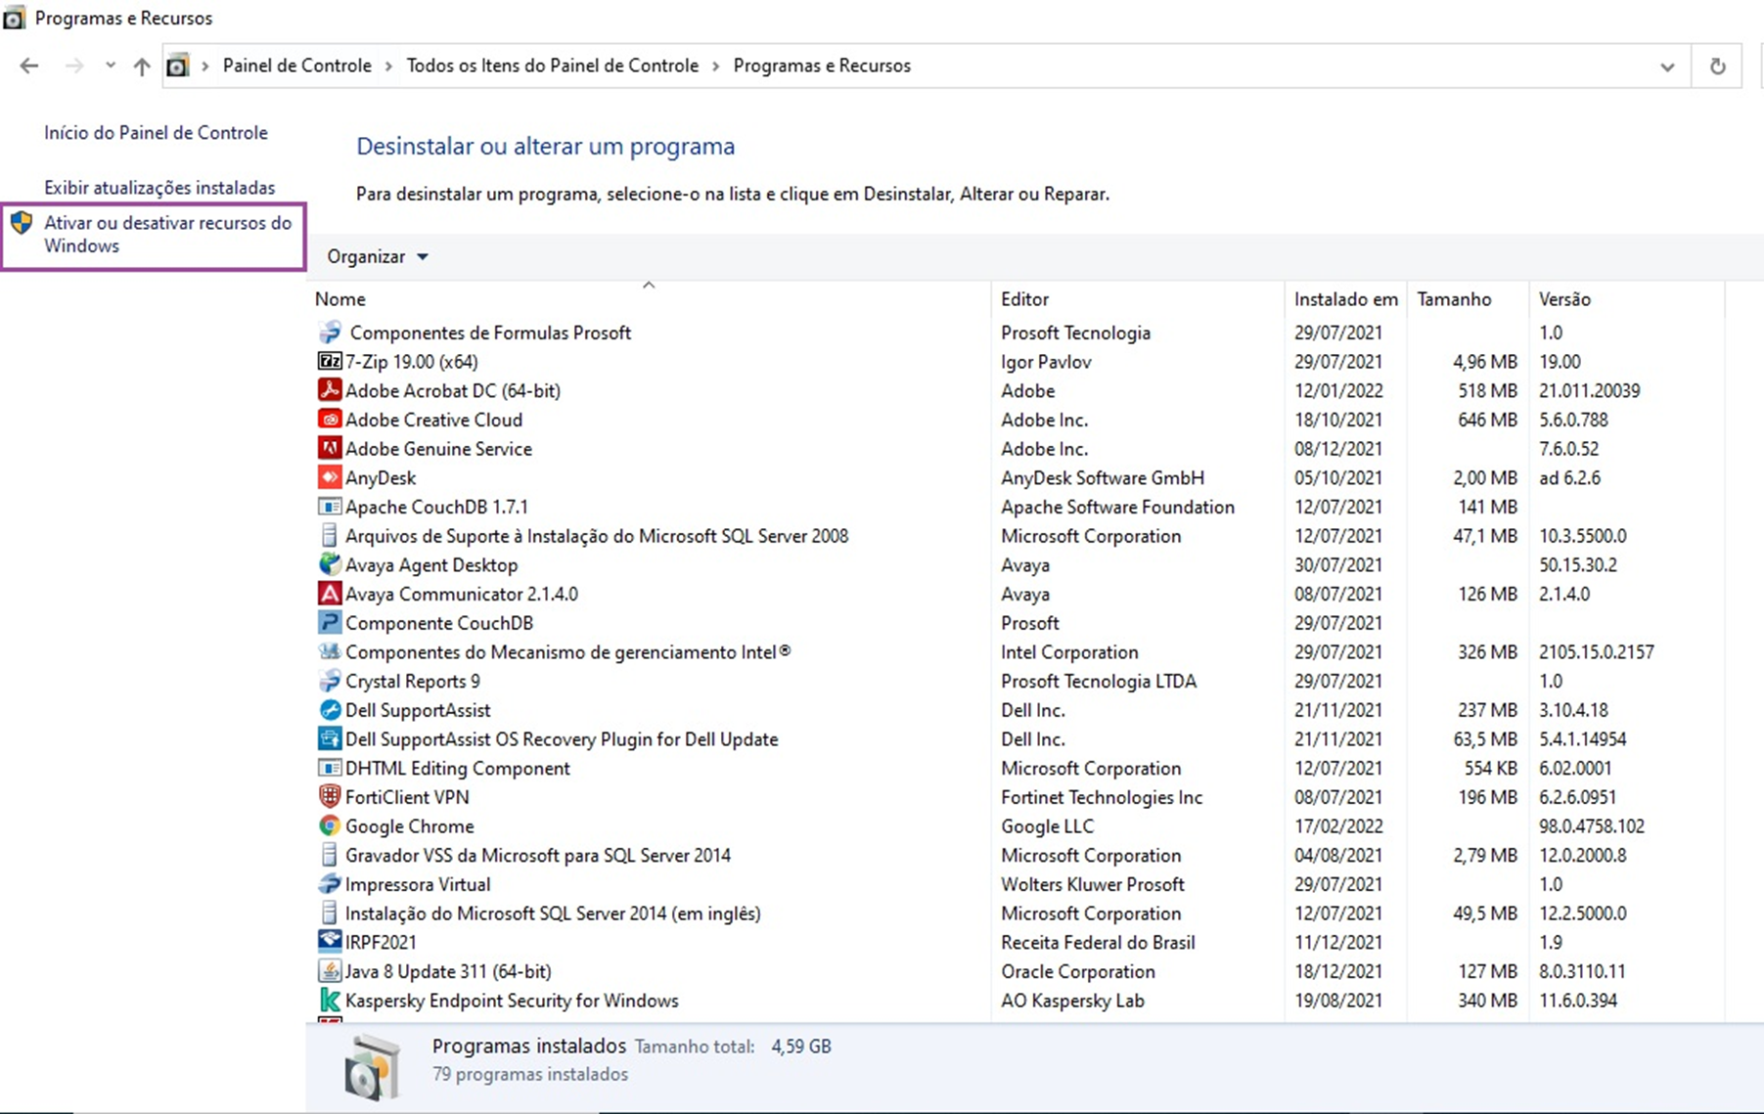
Task: Click the Wolters Kluwer Prosoft publisher cell
Action: [1093, 884]
